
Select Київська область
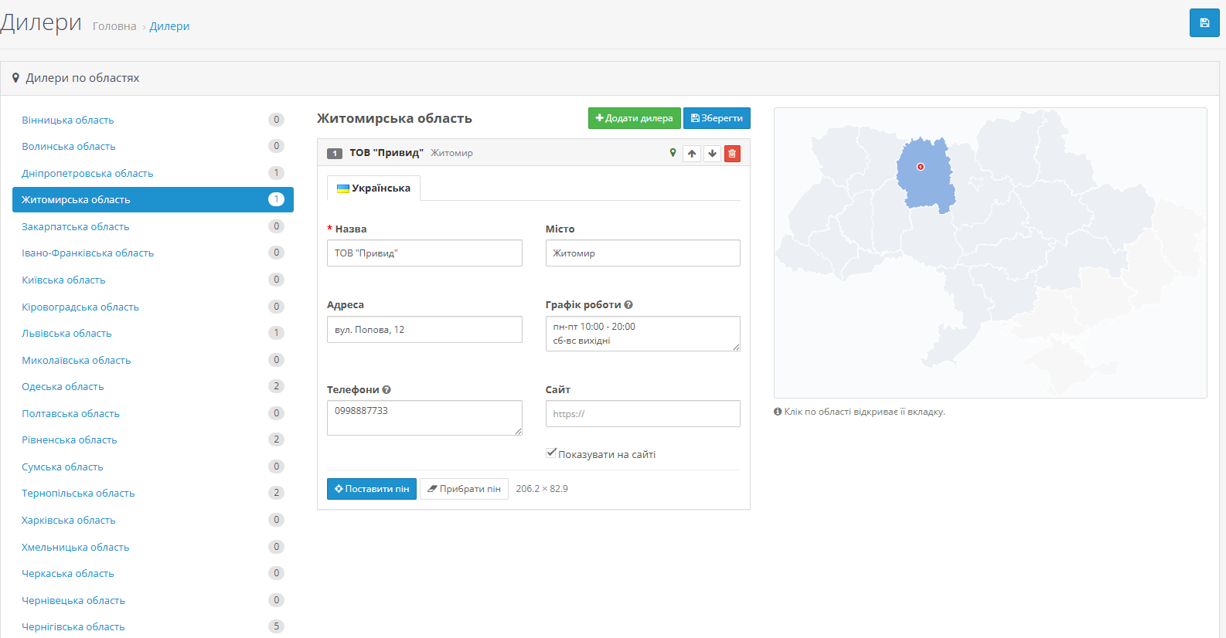[x=153, y=280]
